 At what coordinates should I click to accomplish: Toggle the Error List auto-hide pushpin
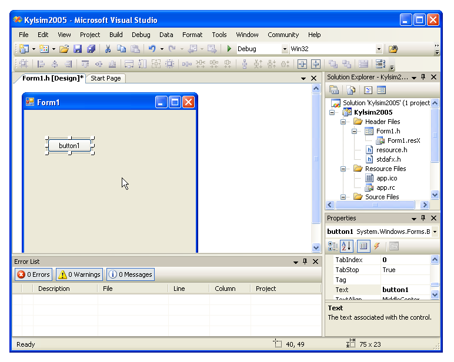305,262
